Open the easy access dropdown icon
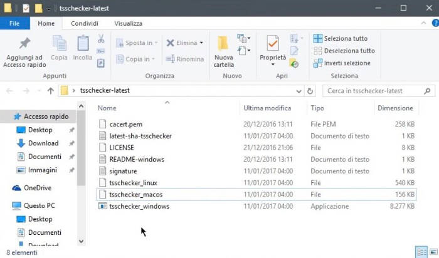This screenshot has width=439, height=258. click(243, 51)
